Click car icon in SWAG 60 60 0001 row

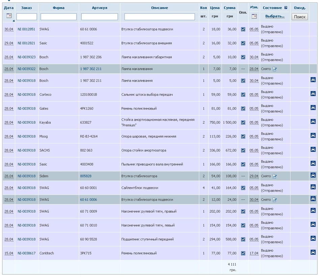pyautogui.click(x=313, y=187)
